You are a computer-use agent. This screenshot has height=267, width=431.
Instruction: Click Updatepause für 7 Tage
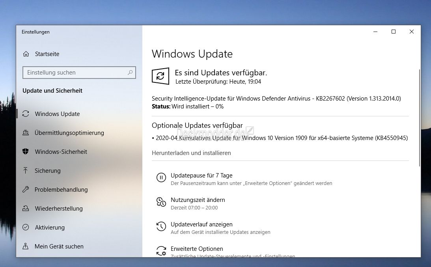202,176
